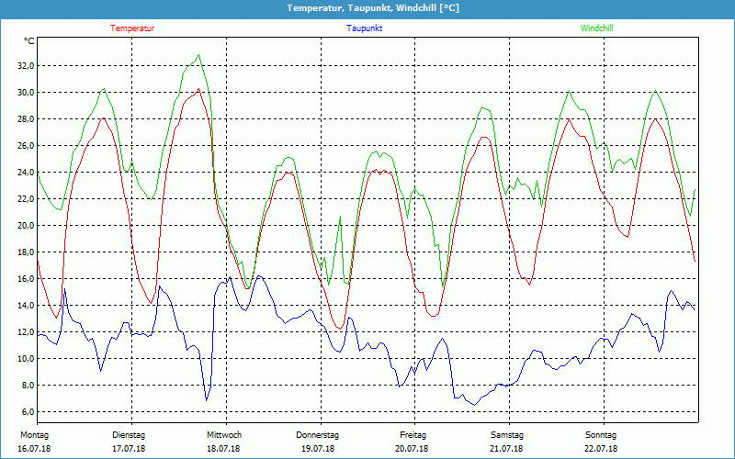The image size is (735, 459).
Task: Click the 28,0 y-axis value
Action: [26, 119]
